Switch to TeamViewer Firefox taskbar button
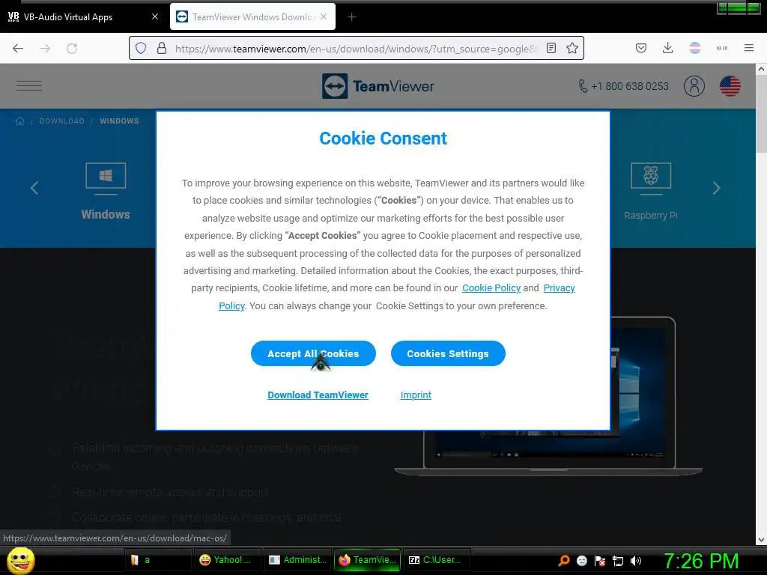767x575 pixels. pos(367,560)
